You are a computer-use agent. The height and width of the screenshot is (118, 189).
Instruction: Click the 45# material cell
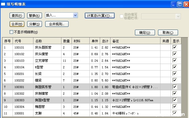81,113
